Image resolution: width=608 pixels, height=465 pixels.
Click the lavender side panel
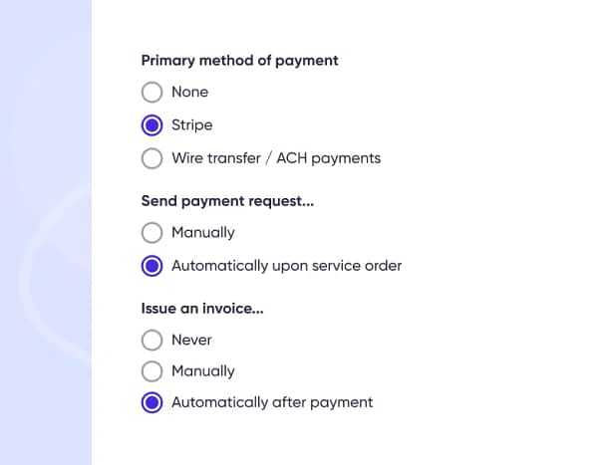click(46, 233)
